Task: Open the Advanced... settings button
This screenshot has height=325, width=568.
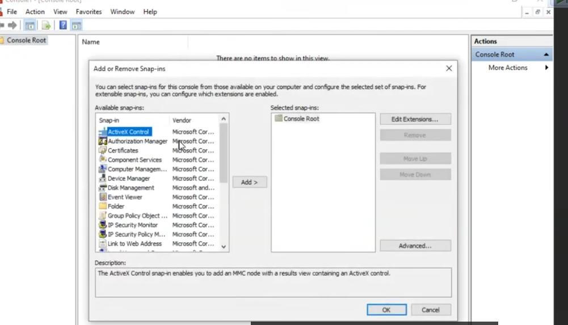Action: pos(415,246)
